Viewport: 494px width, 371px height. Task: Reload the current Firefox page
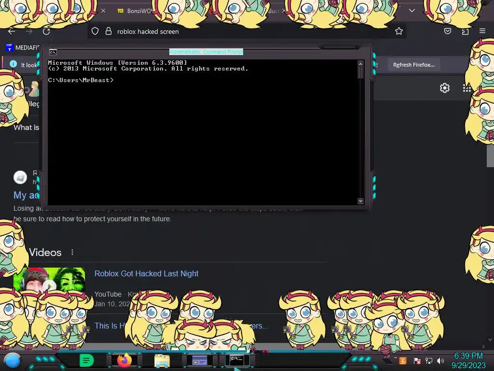(x=46, y=31)
